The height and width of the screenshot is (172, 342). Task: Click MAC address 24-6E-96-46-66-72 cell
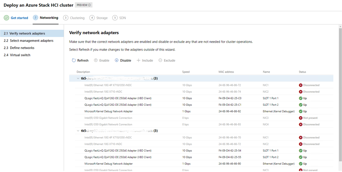[230, 144]
